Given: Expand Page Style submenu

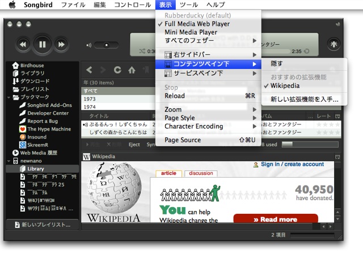Looking at the screenshot, I should [x=208, y=118].
